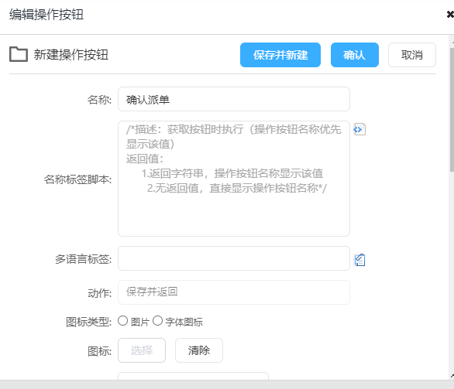The width and height of the screenshot is (454, 389).
Task: Open script editor icon beside 名称标签脚本
Action: (x=359, y=129)
